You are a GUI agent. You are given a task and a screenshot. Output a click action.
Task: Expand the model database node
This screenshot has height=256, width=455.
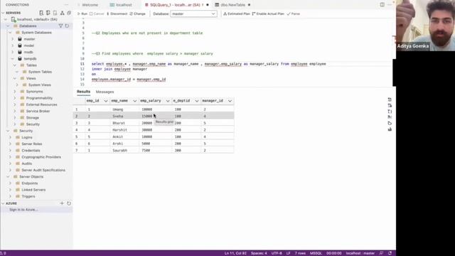pos(13,46)
